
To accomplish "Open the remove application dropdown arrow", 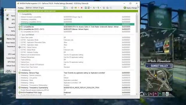I will pos(91,8).
